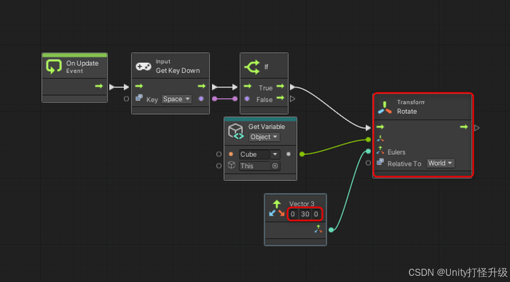Click the Rotate node flow output arrow

[464, 127]
